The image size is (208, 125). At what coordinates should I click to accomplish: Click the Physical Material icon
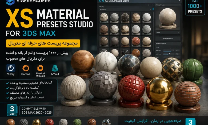pyautogui.click(x=40, y=68)
